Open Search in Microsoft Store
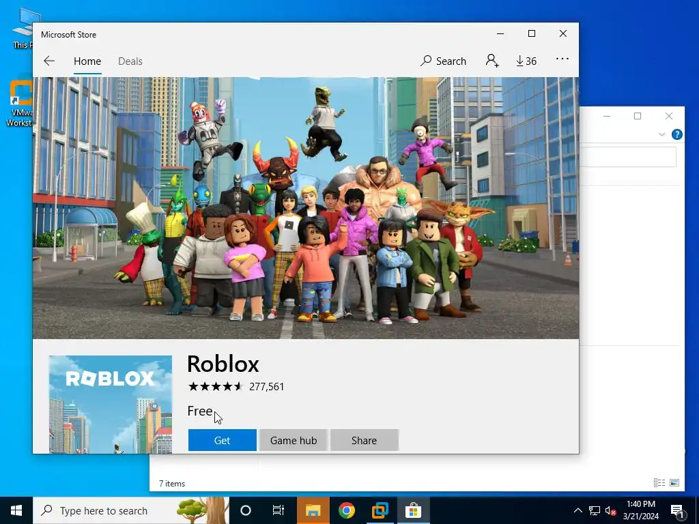699x524 pixels. point(443,61)
